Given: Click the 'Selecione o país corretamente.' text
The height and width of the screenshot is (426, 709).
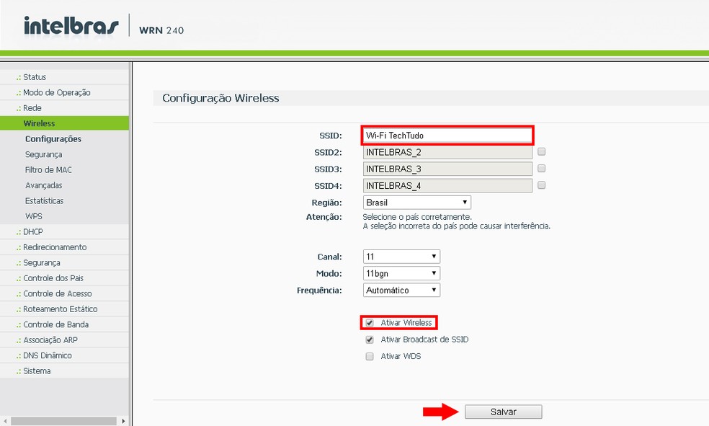Looking at the screenshot, I should 417,217.
